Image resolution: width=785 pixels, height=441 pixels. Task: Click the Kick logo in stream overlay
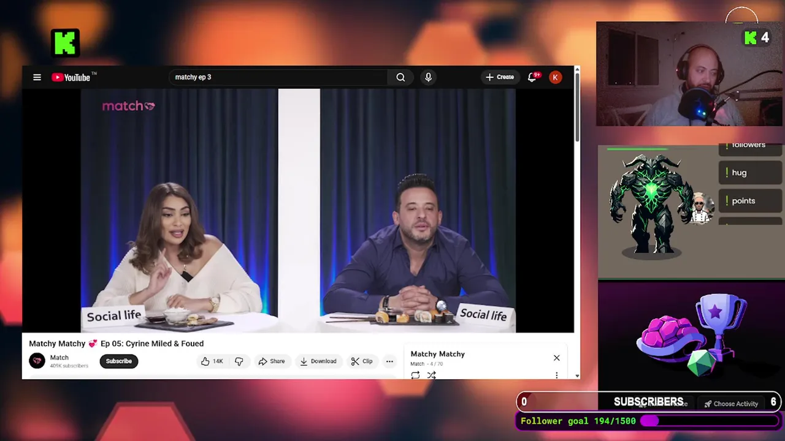point(65,43)
